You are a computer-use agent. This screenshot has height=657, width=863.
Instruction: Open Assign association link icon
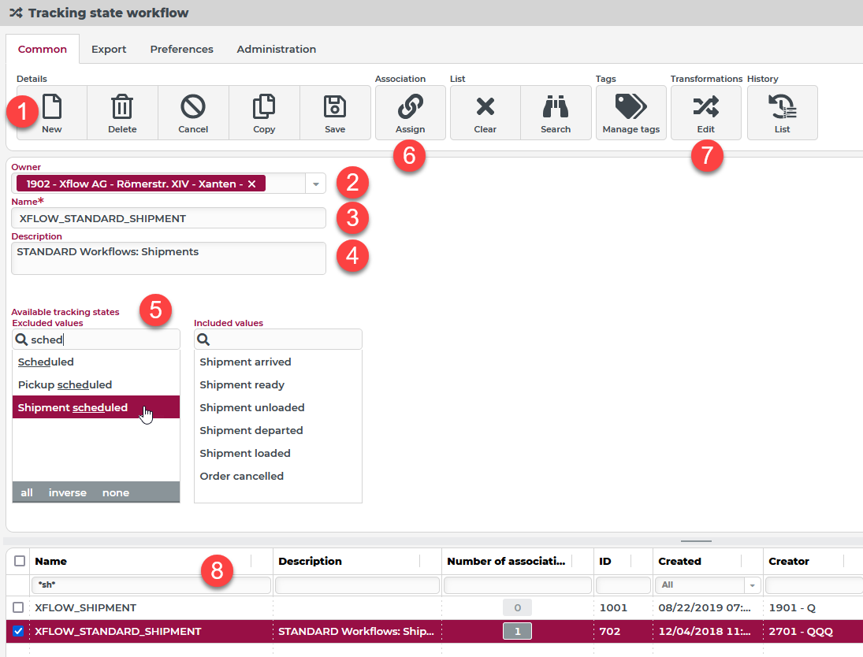[x=410, y=106]
